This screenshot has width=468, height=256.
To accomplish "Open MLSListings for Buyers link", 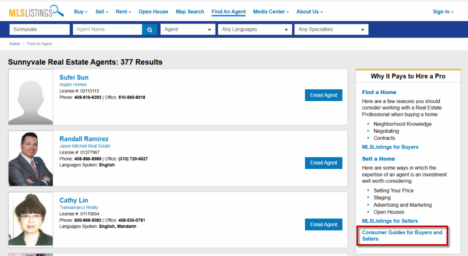I will tap(390, 147).
